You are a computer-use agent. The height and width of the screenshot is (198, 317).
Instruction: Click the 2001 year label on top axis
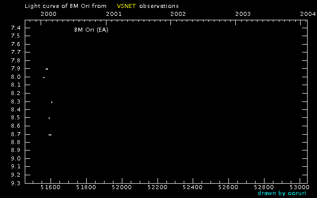pos(114,14)
